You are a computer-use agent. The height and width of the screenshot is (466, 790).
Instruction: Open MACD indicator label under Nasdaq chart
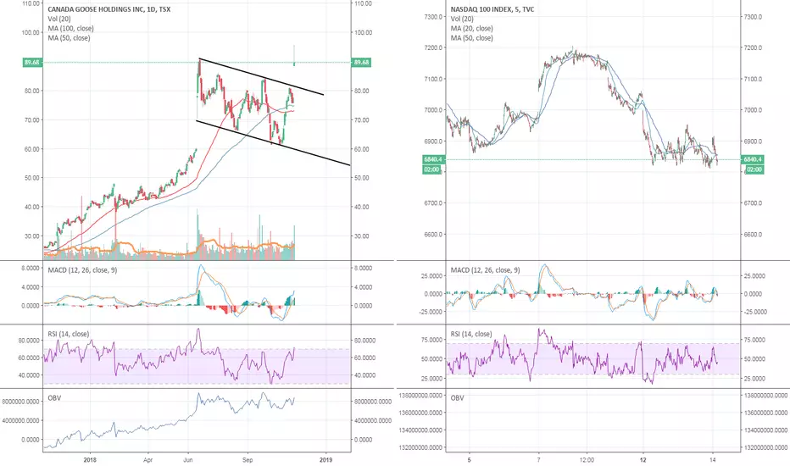(485, 270)
